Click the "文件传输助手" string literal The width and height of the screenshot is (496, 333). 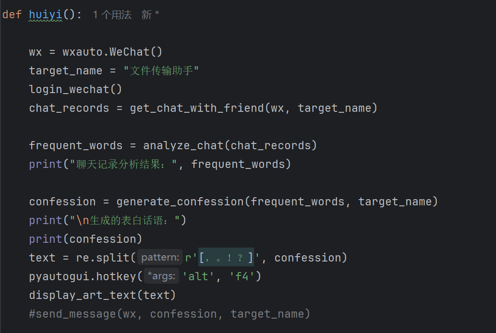[161, 71]
